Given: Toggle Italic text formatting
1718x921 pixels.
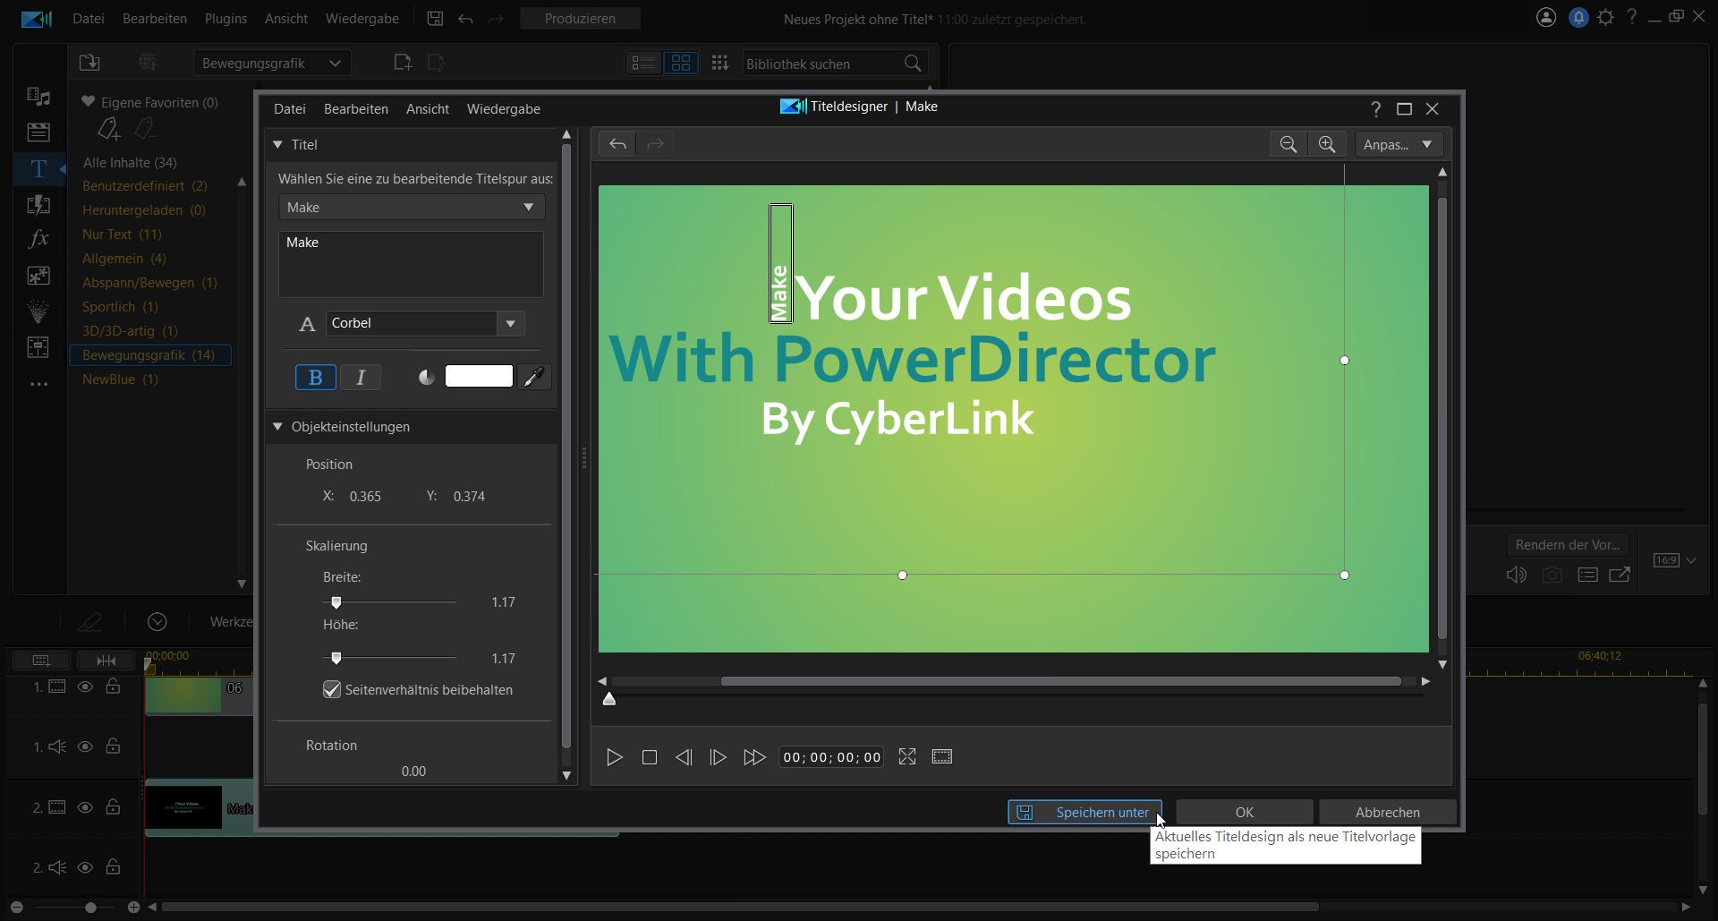Looking at the screenshot, I should pos(361,378).
